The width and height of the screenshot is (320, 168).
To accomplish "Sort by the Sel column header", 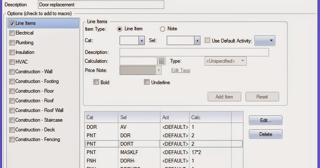I will [139, 117].
